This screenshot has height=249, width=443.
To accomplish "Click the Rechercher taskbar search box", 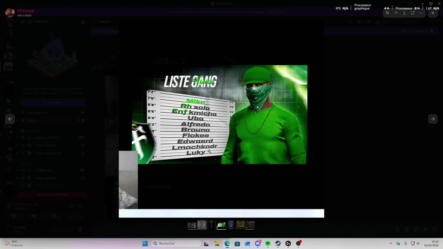I will click(176, 243).
